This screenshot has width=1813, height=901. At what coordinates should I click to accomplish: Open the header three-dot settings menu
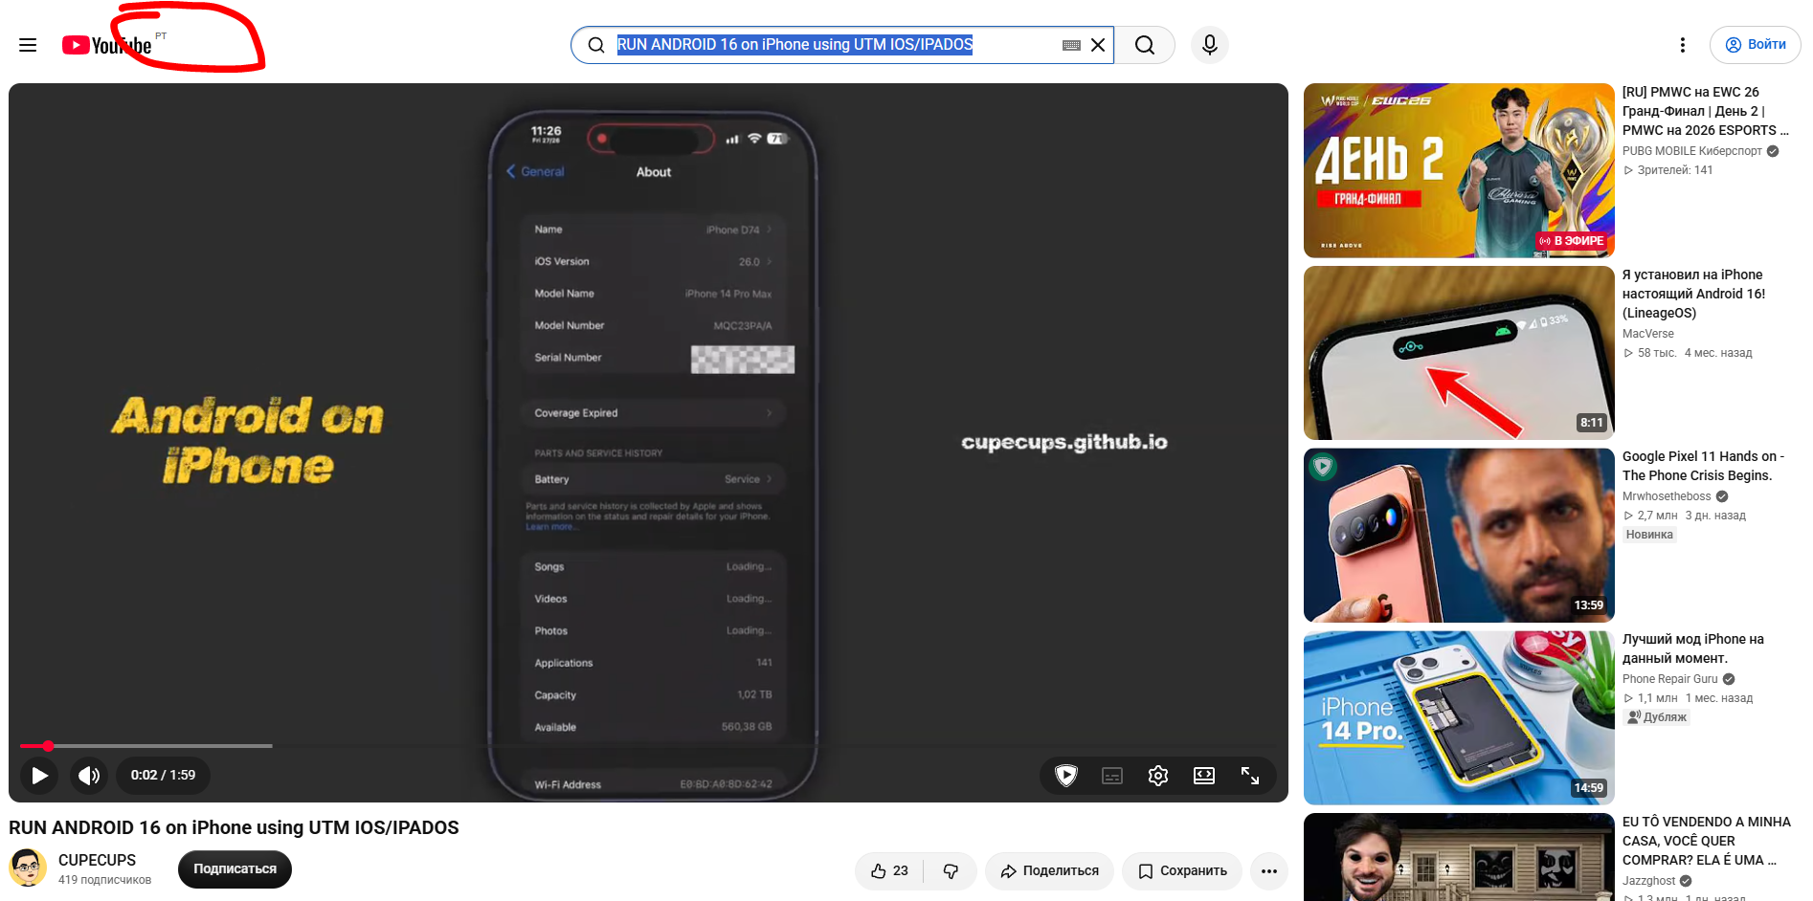pos(1683,45)
